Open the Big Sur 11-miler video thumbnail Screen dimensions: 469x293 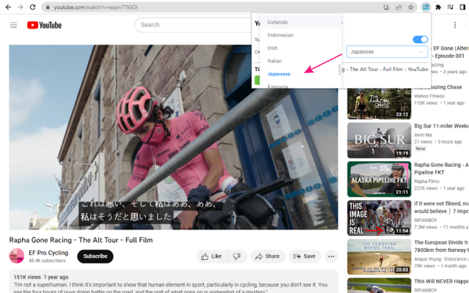pyautogui.click(x=379, y=140)
